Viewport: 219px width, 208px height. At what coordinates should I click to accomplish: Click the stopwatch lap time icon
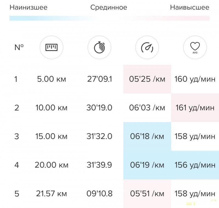(x=99, y=47)
